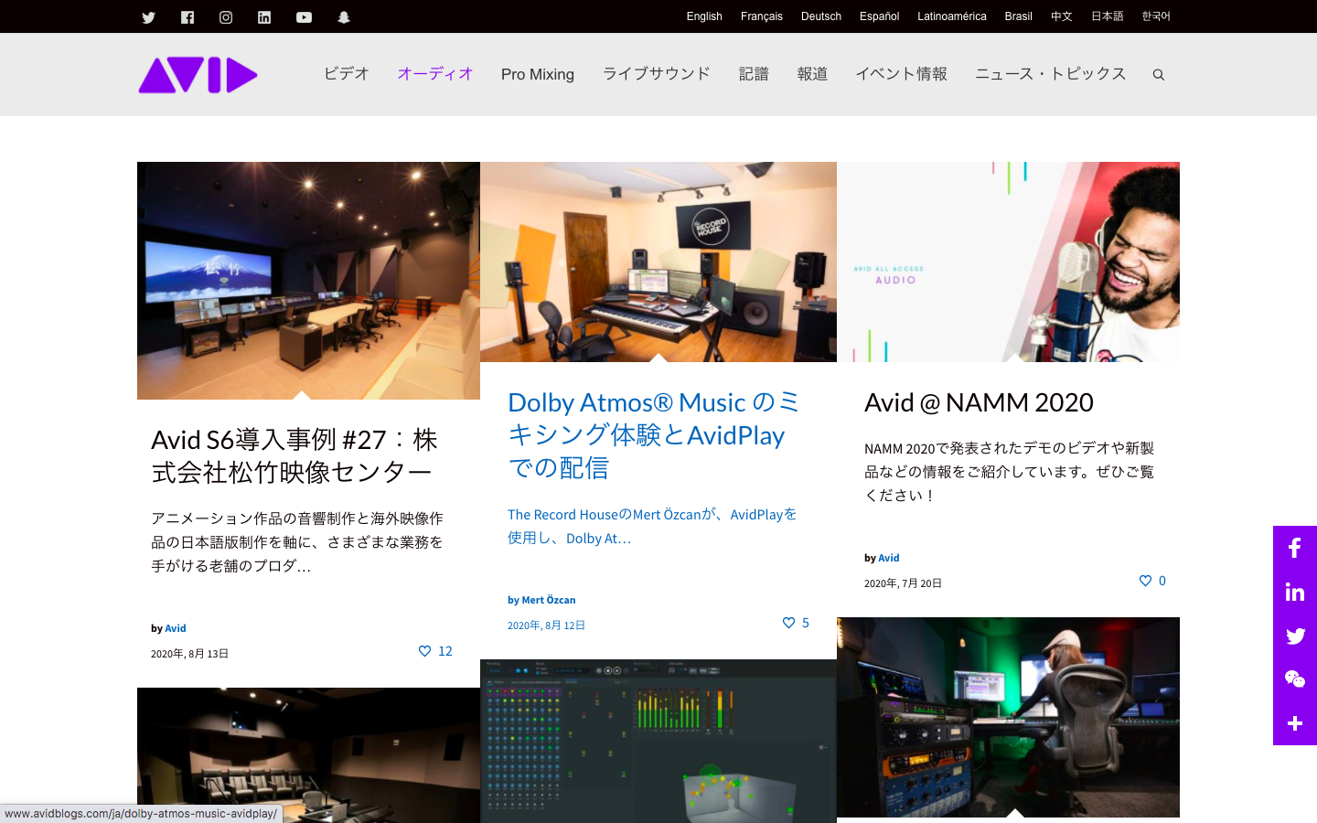Click date 2020年, 7月 20日
The width and height of the screenshot is (1317, 823).
[x=903, y=583]
